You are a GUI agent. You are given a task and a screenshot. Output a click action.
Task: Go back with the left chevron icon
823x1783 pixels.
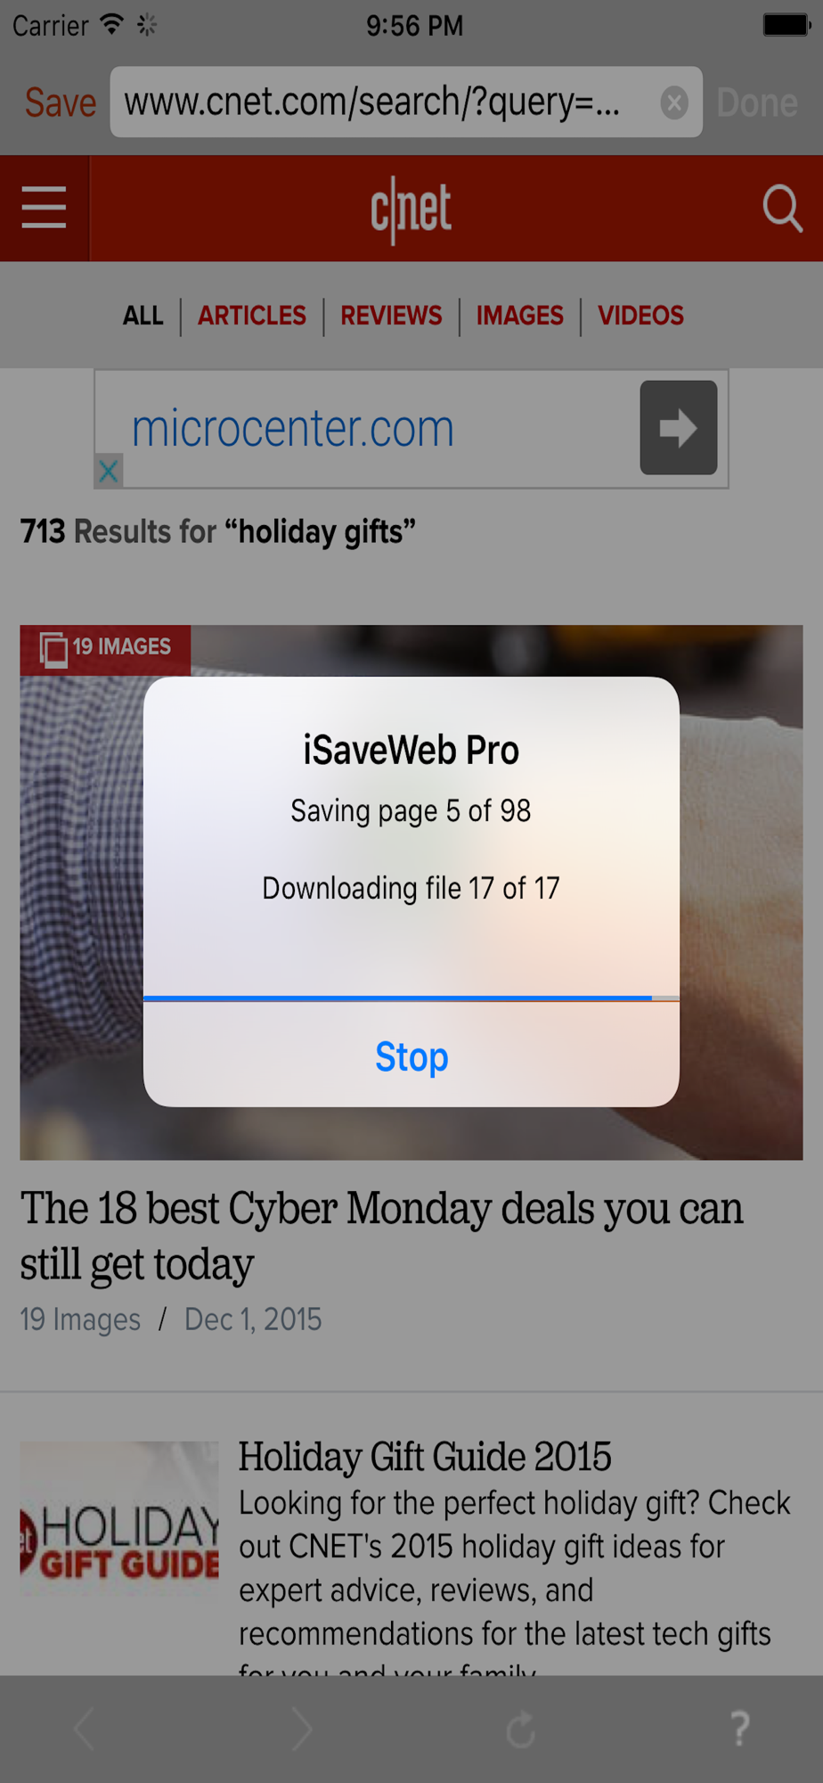(x=85, y=1730)
